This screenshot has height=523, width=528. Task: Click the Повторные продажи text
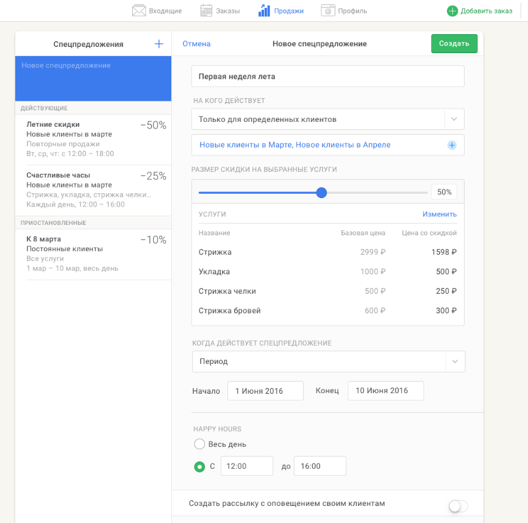click(63, 144)
